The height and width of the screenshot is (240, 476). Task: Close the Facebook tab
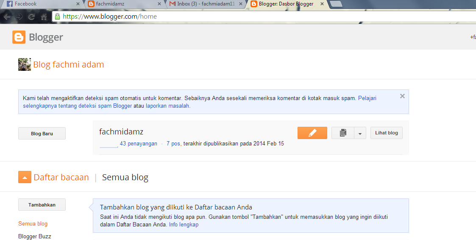(x=78, y=4)
